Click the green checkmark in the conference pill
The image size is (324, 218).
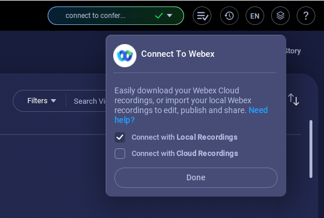tap(159, 16)
